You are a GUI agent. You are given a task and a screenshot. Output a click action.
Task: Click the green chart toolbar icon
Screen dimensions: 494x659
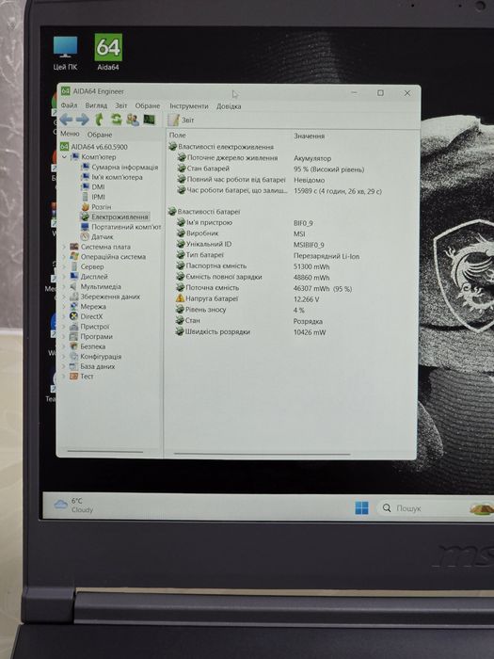tap(149, 120)
